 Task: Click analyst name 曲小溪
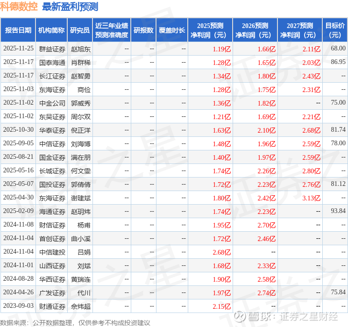click(x=80, y=239)
